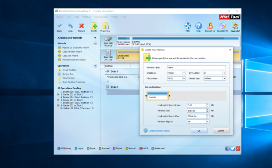
Task: Open the Partition Align to dropdown
Action: coord(208,122)
